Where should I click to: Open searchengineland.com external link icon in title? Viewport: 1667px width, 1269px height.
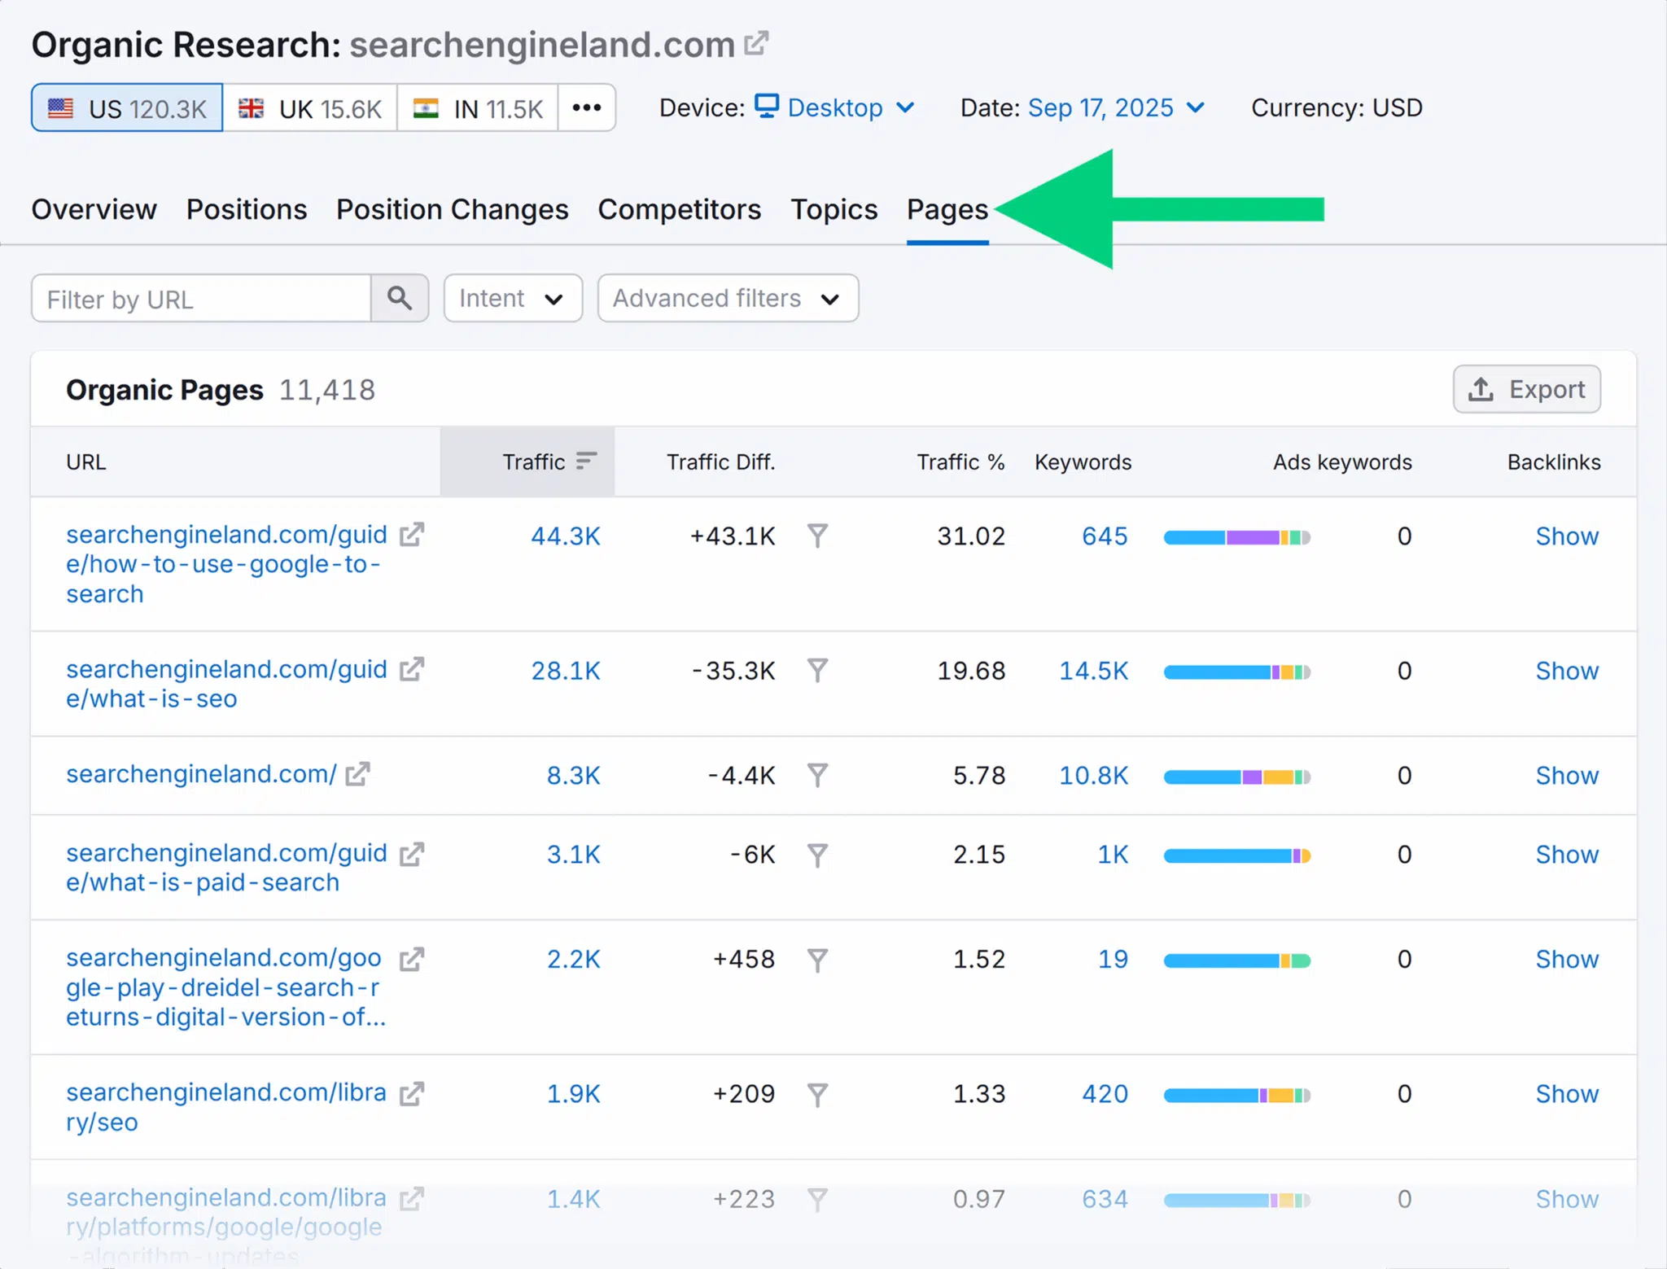point(756,43)
